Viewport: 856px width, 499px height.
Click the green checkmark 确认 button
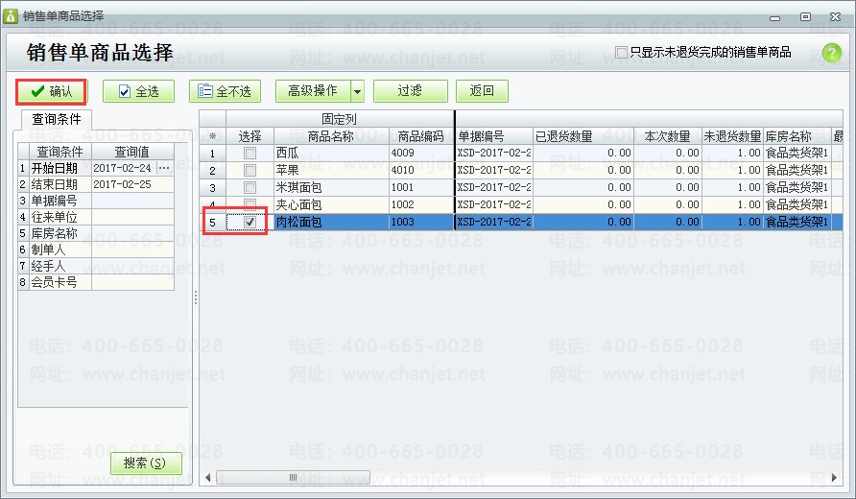51,91
